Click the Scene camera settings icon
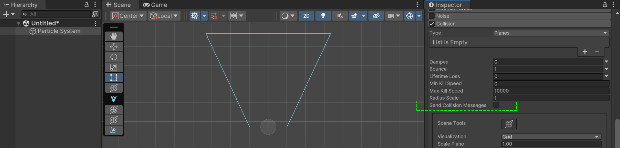 point(391,16)
